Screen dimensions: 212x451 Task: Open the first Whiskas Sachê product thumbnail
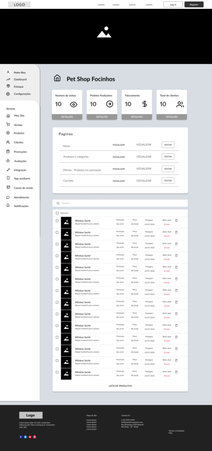(x=66, y=222)
